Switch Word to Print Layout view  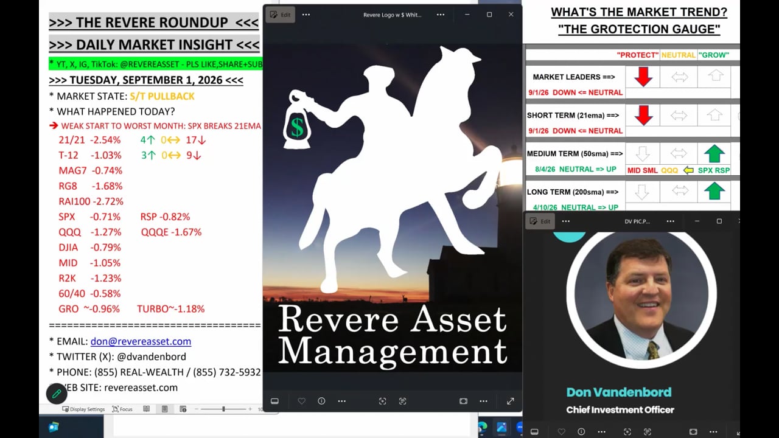pos(164,409)
